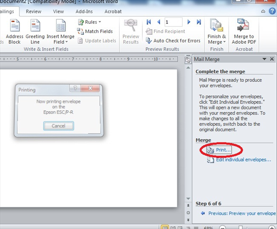Switch to Web Layout view
The width and height of the screenshot is (277, 229).
[180, 227]
